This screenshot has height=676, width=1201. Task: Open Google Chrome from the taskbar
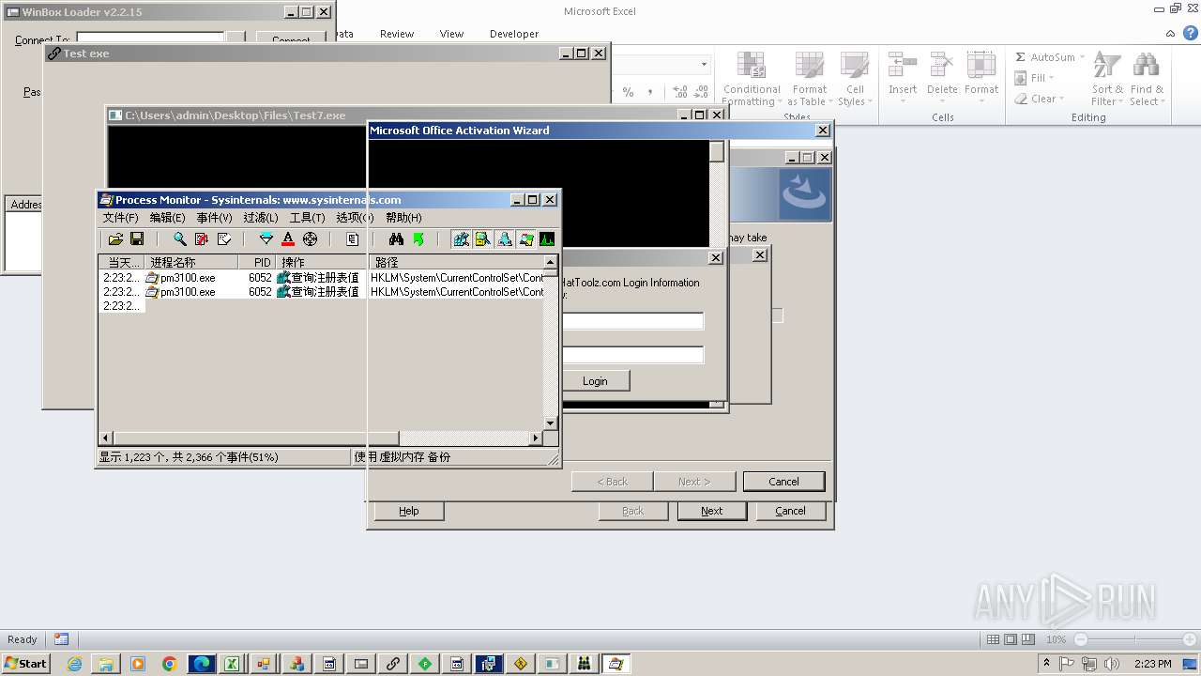[169, 664]
